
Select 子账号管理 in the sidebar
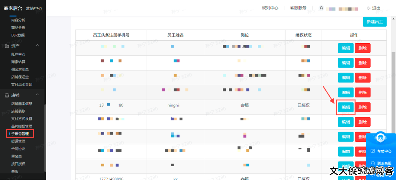20,134
